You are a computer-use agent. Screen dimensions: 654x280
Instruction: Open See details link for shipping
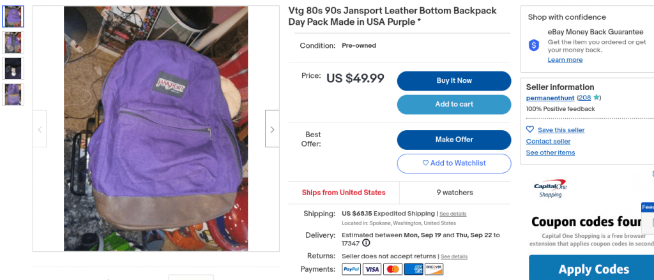pos(453,214)
